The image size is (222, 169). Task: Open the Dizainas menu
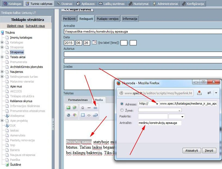pyautogui.click(x=64, y=4)
